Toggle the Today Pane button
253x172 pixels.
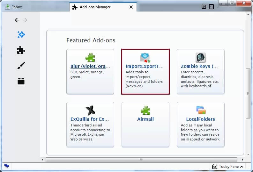[x=227, y=167]
